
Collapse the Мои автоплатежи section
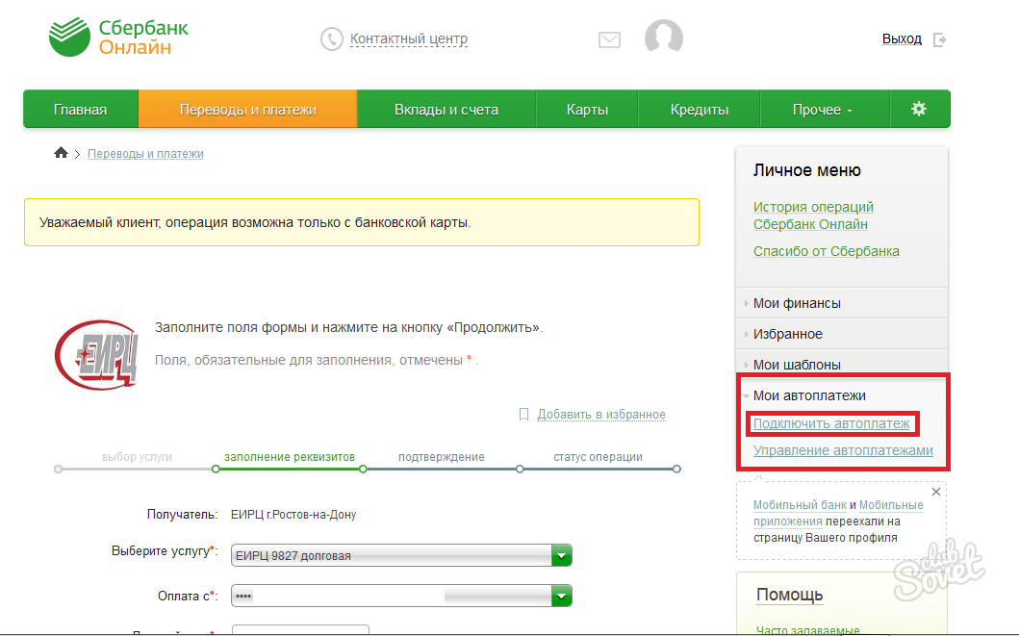pyautogui.click(x=809, y=395)
